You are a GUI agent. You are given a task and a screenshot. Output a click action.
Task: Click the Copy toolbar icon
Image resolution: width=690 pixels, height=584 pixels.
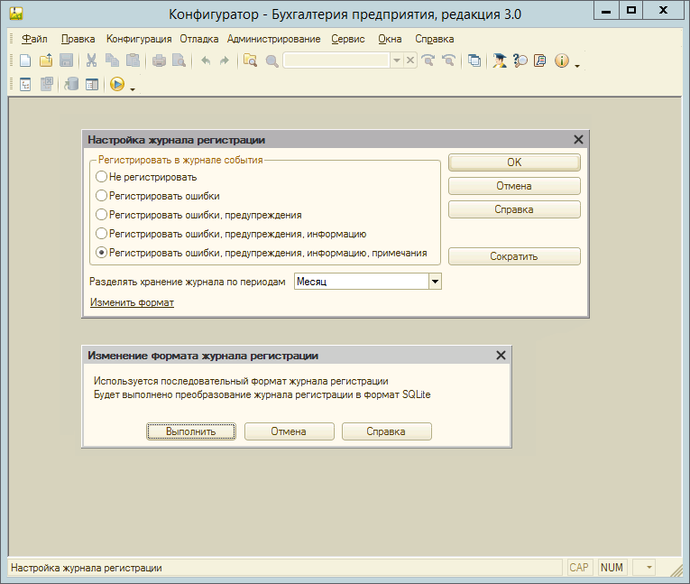(x=112, y=60)
